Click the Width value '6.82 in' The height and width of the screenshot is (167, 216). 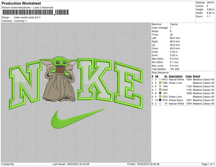pyautogui.click(x=210, y=13)
